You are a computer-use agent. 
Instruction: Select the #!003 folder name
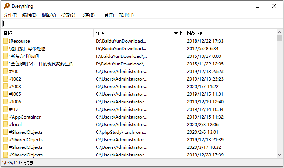(x=15, y=87)
